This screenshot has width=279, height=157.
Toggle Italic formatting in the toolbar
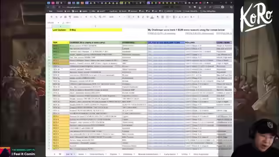click(x=143, y=17)
